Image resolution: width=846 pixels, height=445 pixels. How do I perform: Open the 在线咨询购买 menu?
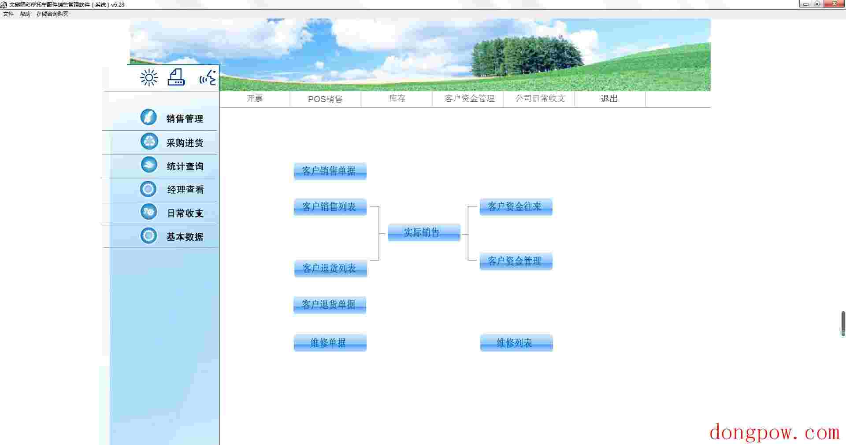(52, 14)
